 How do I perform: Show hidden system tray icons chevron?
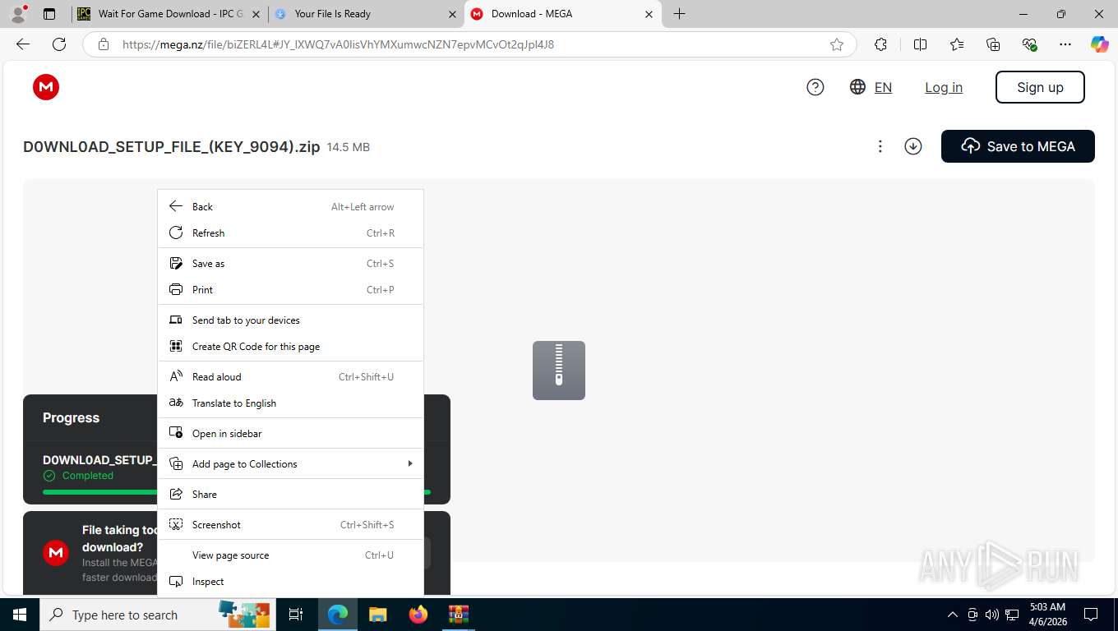point(953,615)
